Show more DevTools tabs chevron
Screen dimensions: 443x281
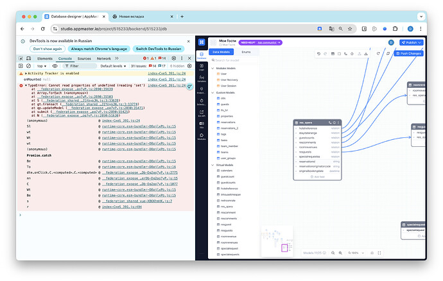point(117,58)
